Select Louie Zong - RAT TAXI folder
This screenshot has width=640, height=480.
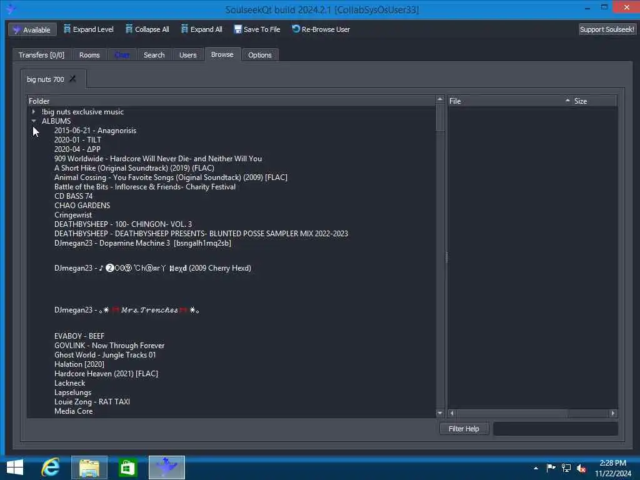pyautogui.click(x=92, y=402)
